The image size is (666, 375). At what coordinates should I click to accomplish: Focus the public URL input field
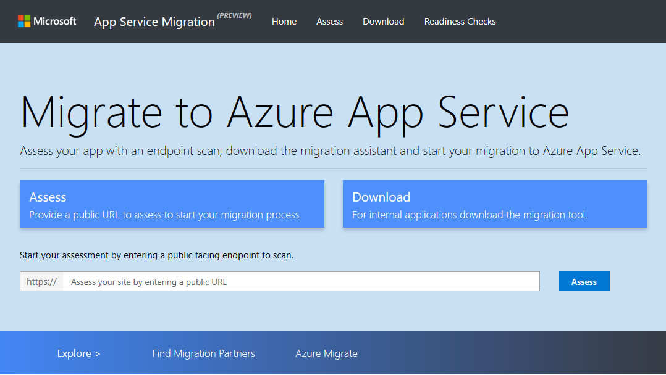coord(301,282)
